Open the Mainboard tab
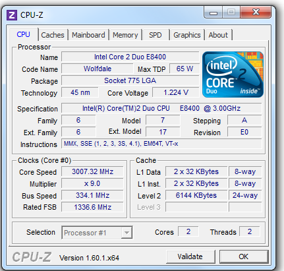 coord(88,35)
